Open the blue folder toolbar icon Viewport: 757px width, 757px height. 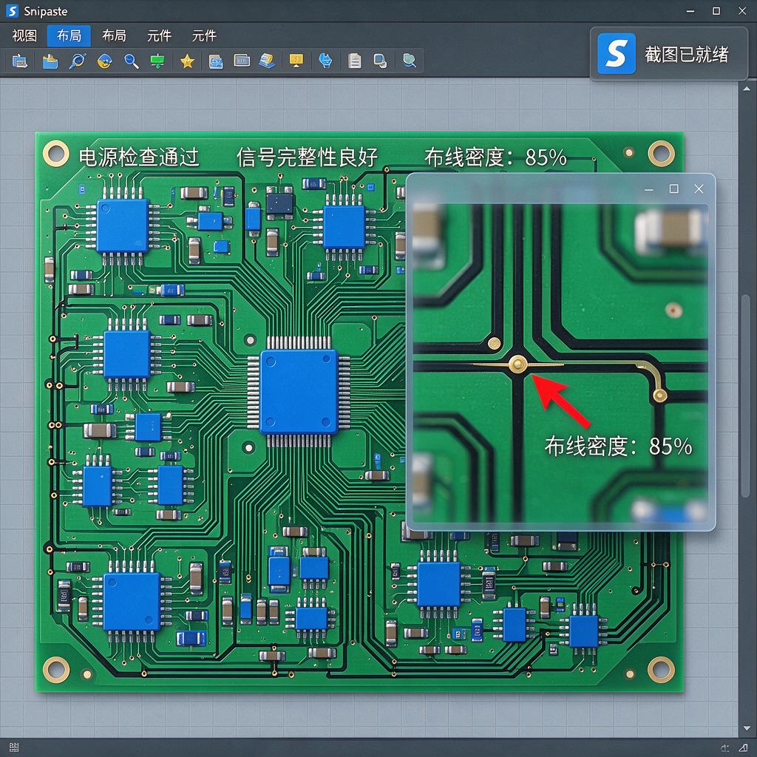coord(50,61)
